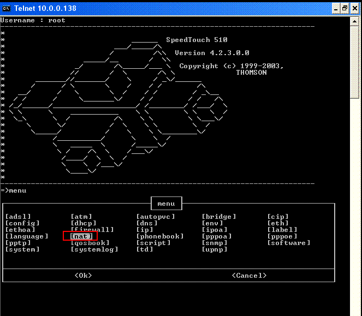362x316 pixels.
Task: Choose the [system] menu entry
Action: tap(22, 249)
